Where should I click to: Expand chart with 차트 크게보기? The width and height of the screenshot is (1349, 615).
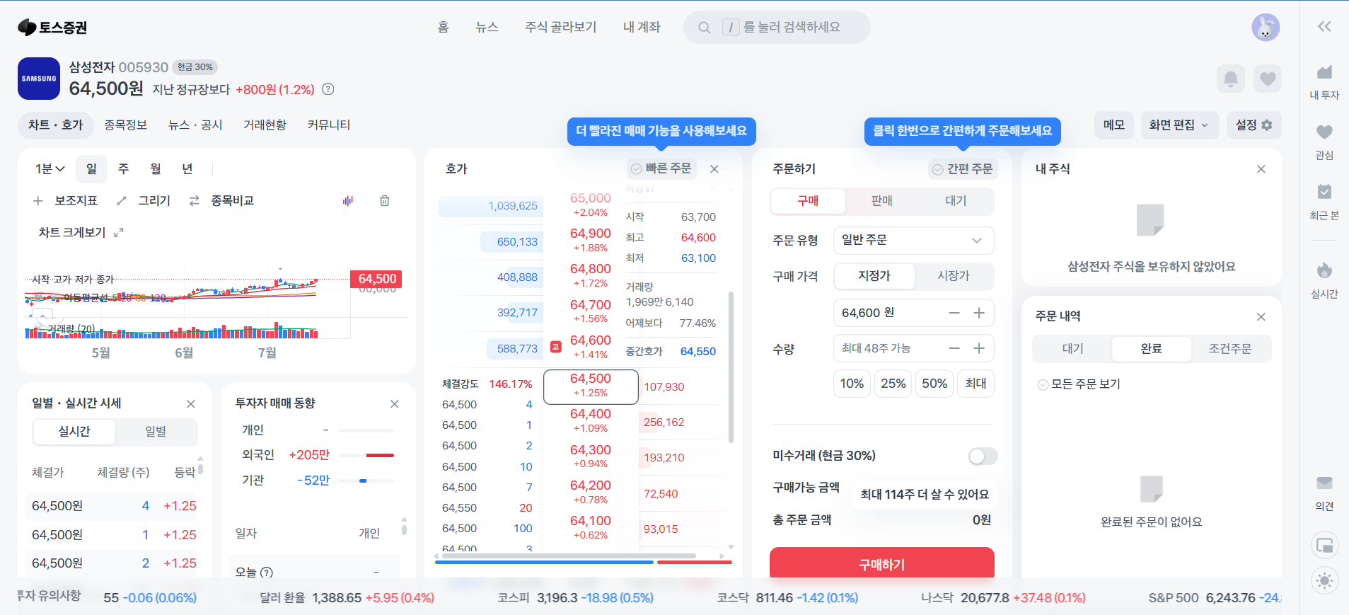click(81, 233)
